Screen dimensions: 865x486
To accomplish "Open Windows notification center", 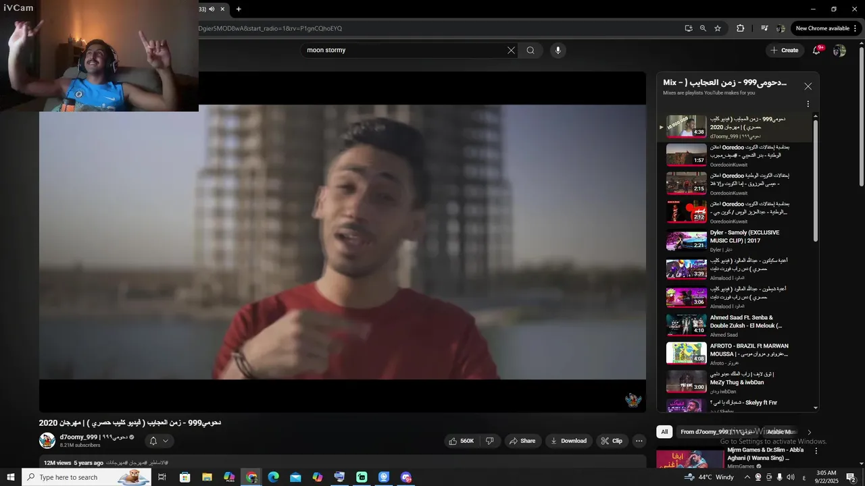I will tap(851, 477).
